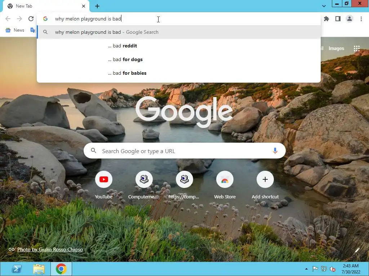Open File Explorer from the taskbar
The image size is (369, 276).
click(x=39, y=269)
